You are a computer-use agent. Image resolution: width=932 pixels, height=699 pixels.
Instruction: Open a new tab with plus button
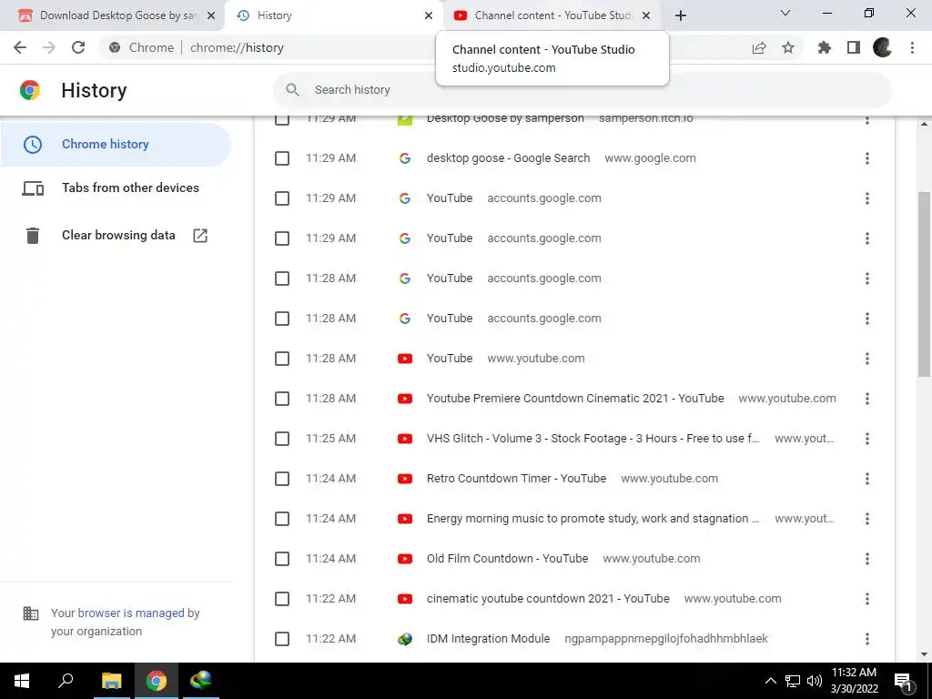(x=681, y=15)
